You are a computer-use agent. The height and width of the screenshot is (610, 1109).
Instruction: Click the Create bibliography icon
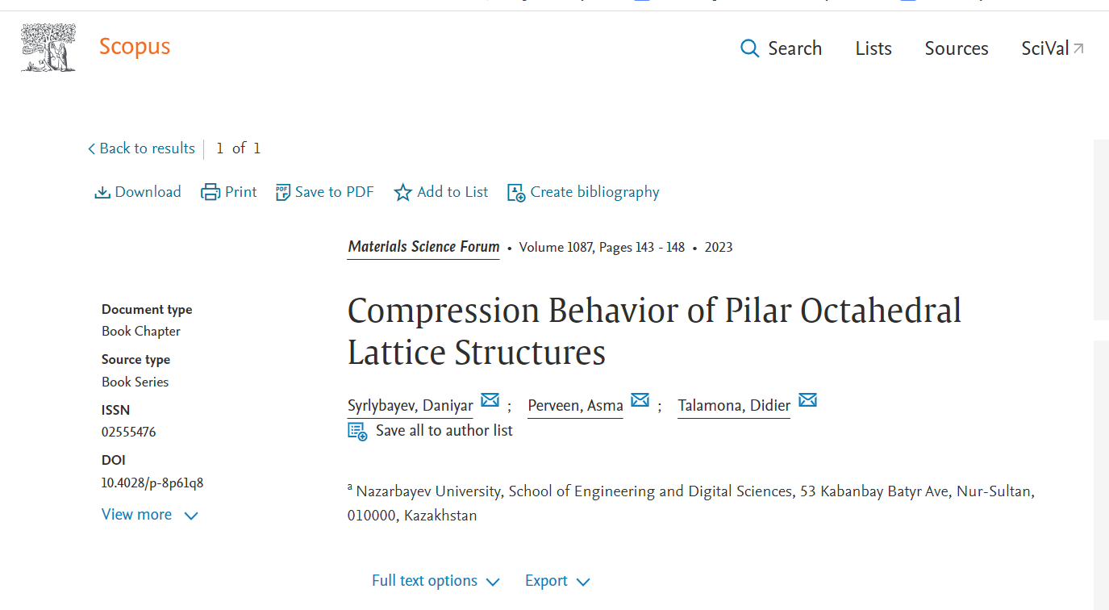pos(516,192)
